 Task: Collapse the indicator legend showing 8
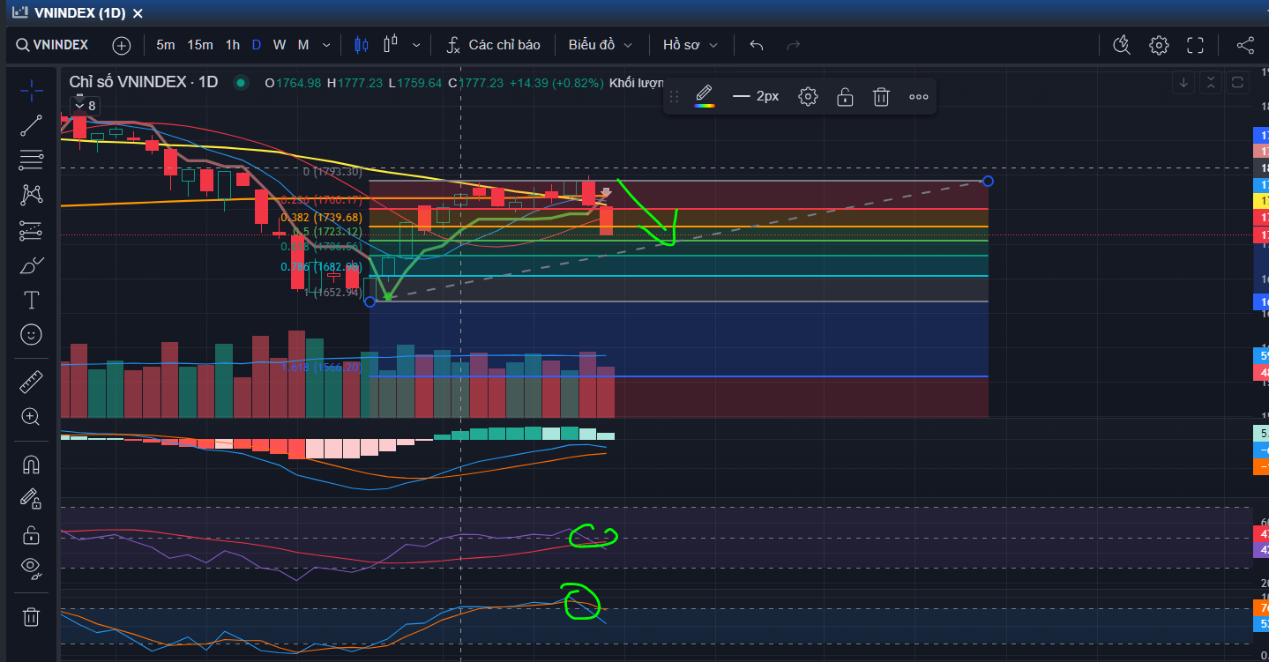pyautogui.click(x=86, y=106)
